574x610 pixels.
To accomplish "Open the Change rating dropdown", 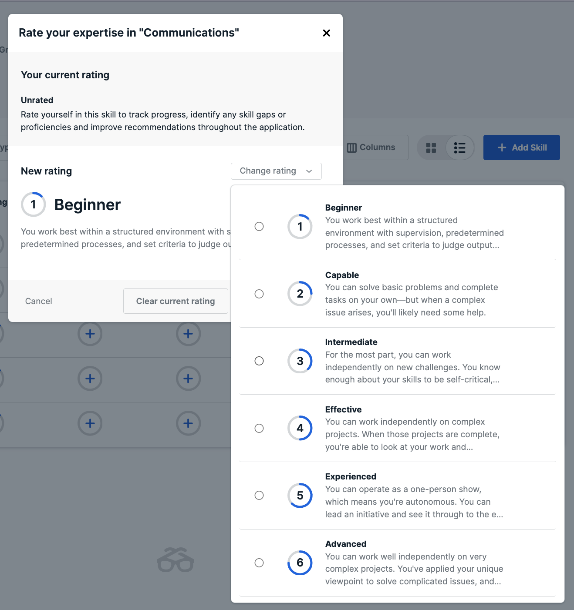I will pos(276,171).
